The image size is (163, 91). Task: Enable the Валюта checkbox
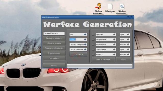pyautogui.click(x=93, y=55)
